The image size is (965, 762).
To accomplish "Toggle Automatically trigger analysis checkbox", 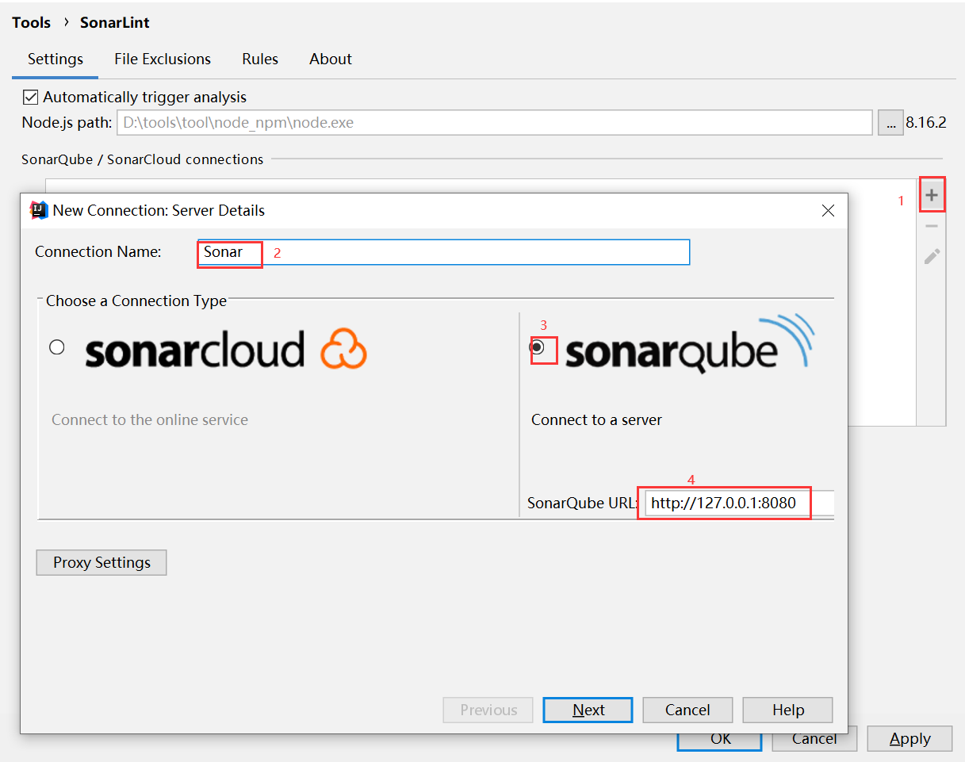I will (x=31, y=98).
